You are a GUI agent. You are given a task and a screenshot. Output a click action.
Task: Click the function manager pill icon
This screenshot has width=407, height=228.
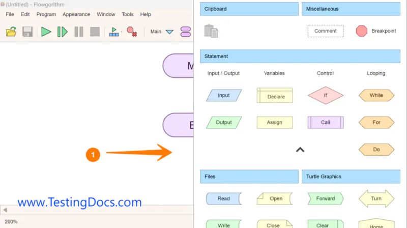186,32
